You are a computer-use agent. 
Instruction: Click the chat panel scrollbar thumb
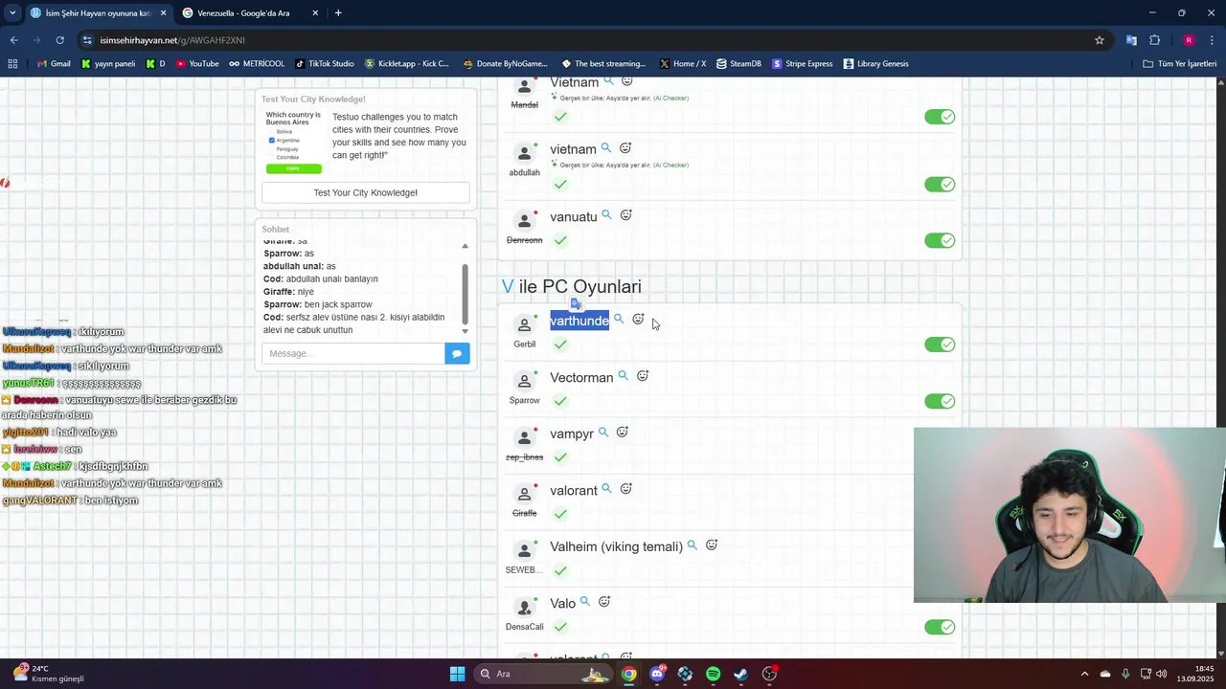click(x=465, y=293)
